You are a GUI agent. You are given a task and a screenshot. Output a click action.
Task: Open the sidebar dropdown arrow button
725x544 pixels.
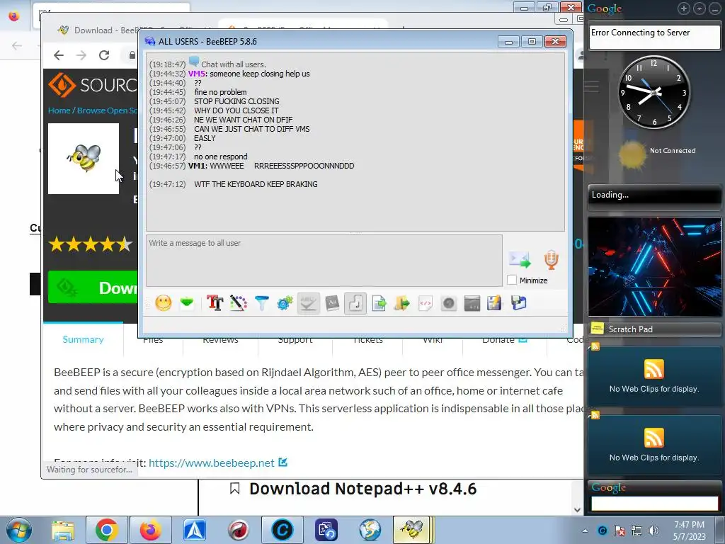(x=700, y=8)
